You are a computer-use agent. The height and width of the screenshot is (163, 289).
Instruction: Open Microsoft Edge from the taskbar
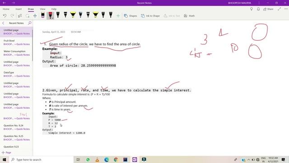coord(107,159)
